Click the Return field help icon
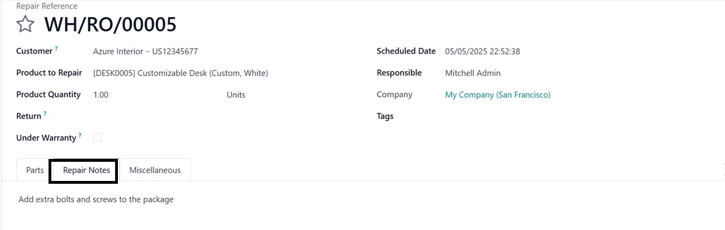 [x=45, y=114]
